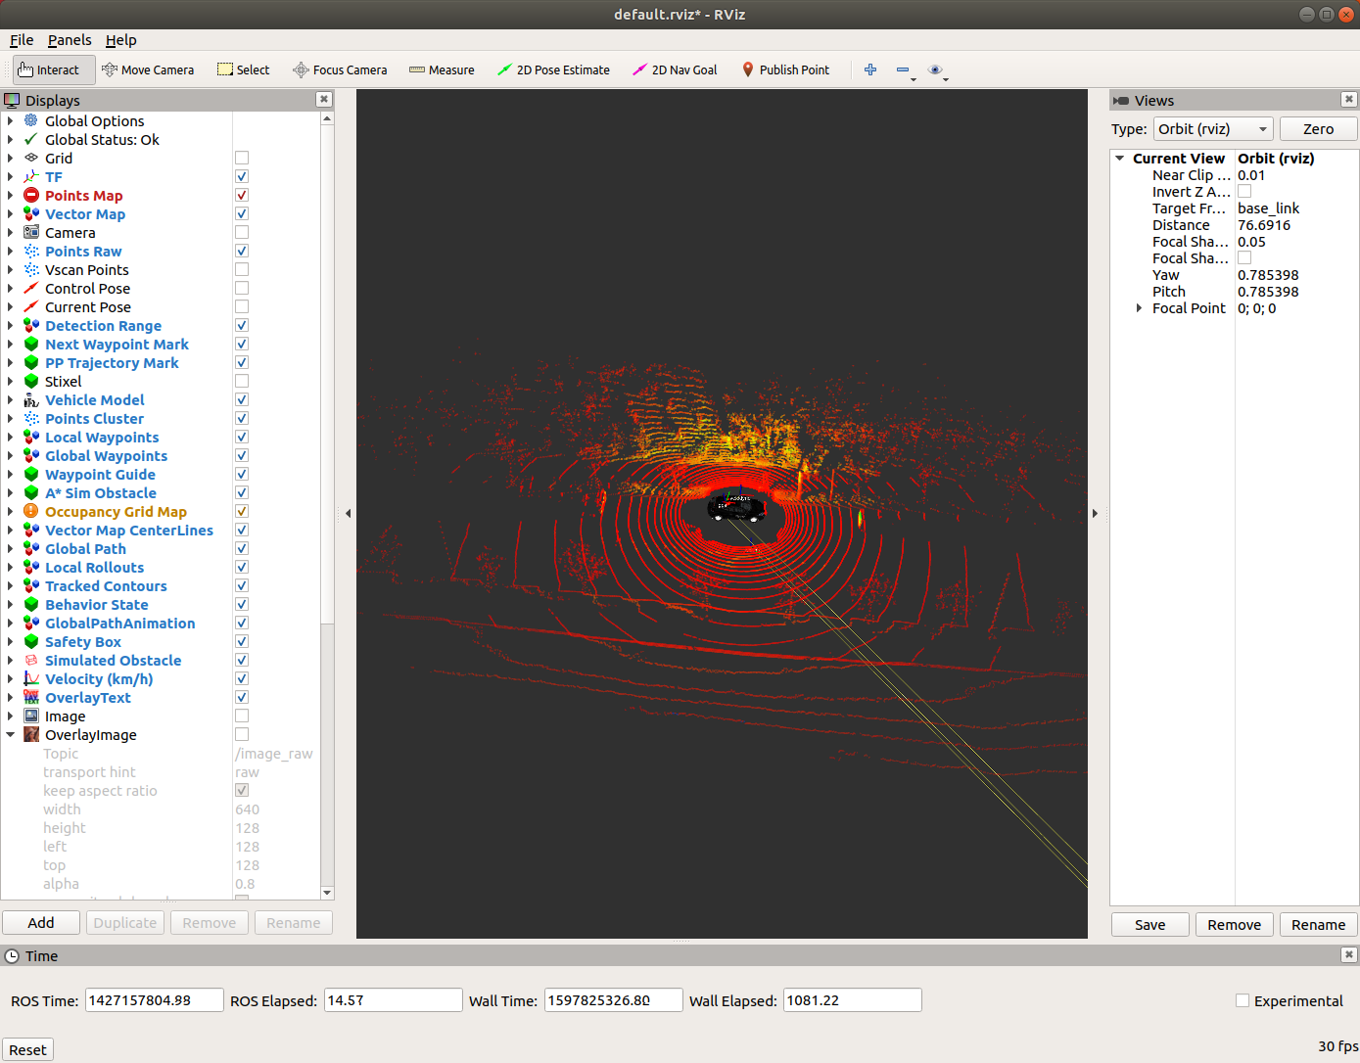Image resolution: width=1360 pixels, height=1063 pixels.
Task: Click the Add display button
Action: 41,923
